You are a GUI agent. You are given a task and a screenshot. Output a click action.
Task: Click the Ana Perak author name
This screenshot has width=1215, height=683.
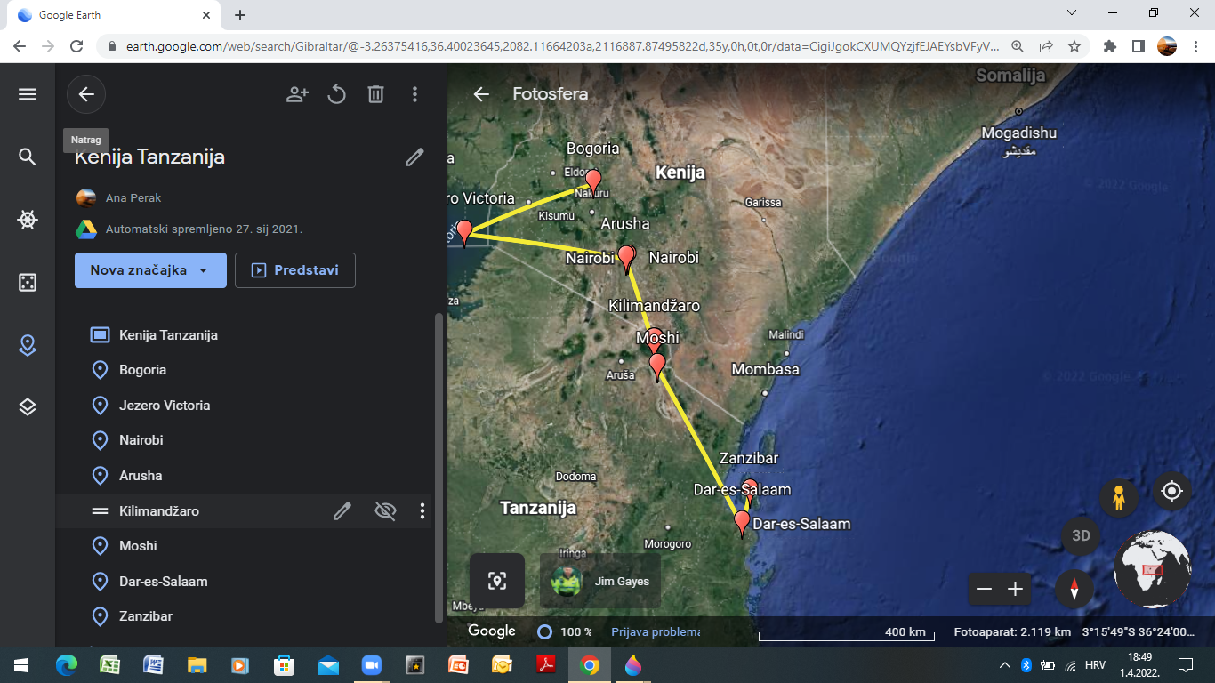click(x=133, y=198)
